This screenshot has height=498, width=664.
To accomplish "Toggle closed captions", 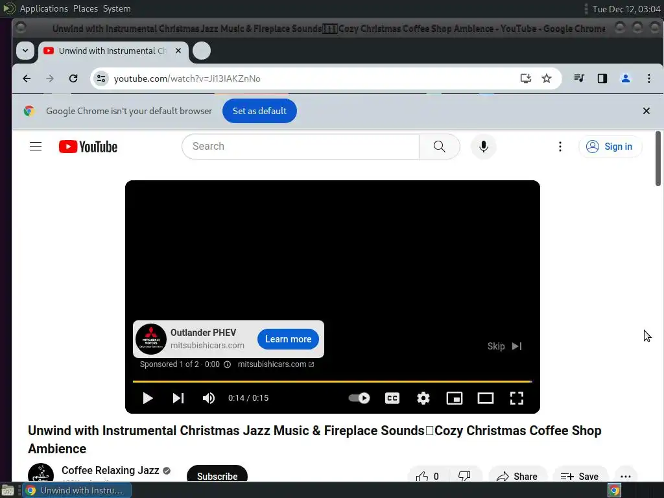I will click(x=392, y=398).
